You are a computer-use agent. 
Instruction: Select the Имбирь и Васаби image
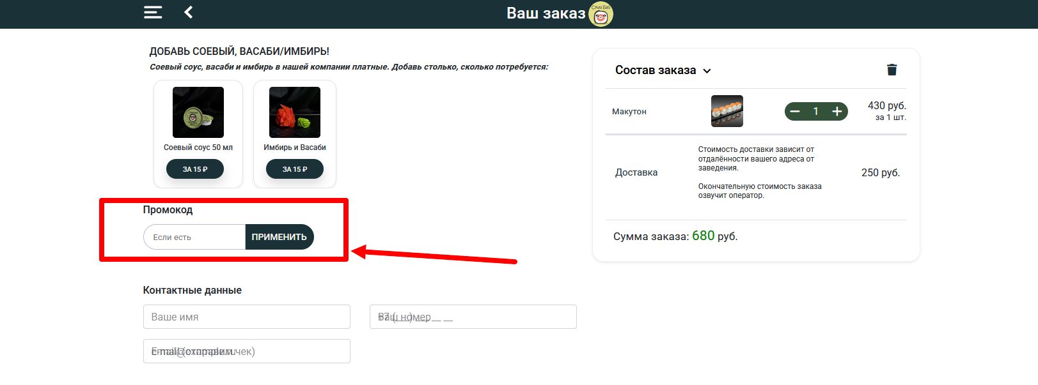(295, 112)
